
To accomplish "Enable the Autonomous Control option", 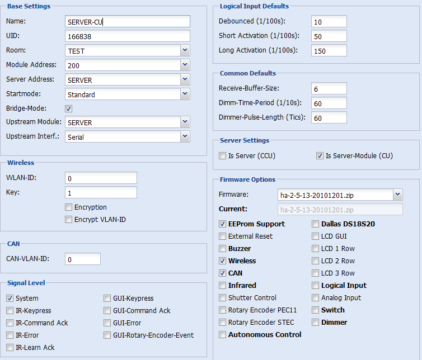I will pyautogui.click(x=222, y=334).
